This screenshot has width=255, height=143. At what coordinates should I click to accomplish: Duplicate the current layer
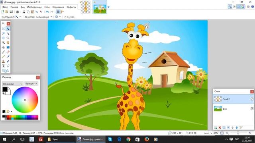tap(224, 128)
